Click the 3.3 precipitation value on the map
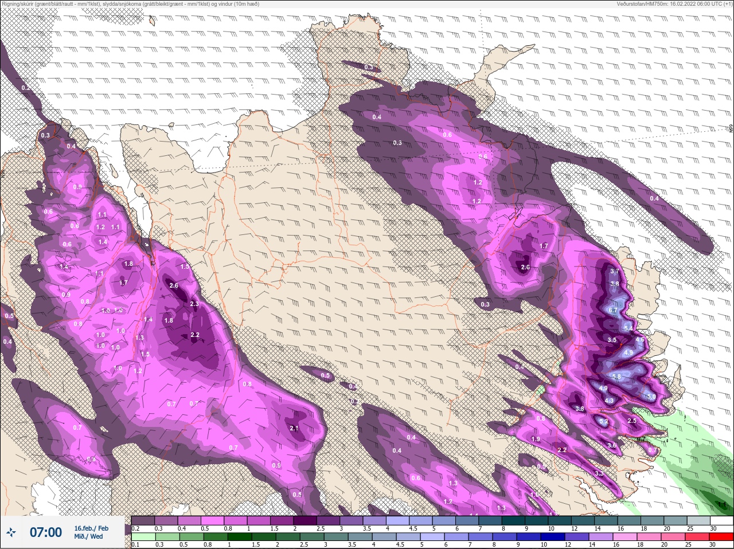 pos(599,474)
